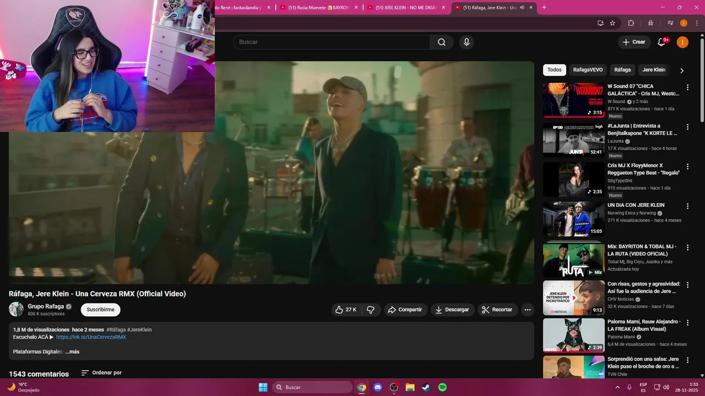The width and height of the screenshot is (705, 396).
Task: Open options for #LaJunta Entrevista video
Action: click(687, 127)
